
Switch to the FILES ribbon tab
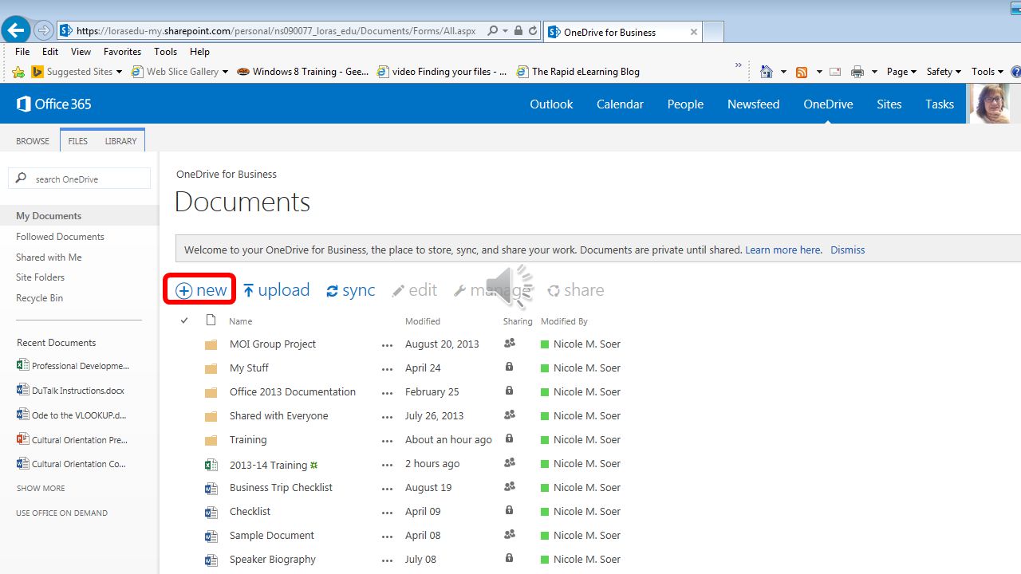coord(78,141)
